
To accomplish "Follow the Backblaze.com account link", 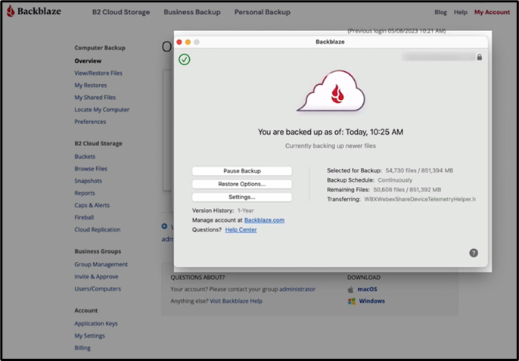I will click(264, 220).
